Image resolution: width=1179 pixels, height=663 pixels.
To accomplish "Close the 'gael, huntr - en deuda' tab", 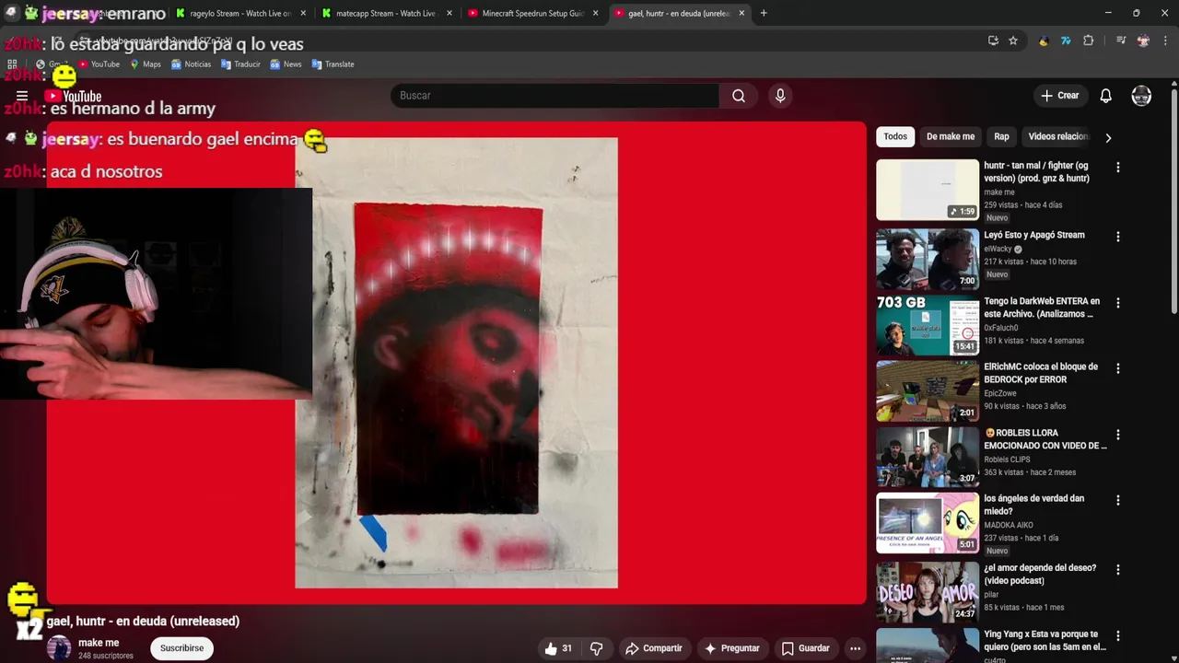I will (x=741, y=13).
